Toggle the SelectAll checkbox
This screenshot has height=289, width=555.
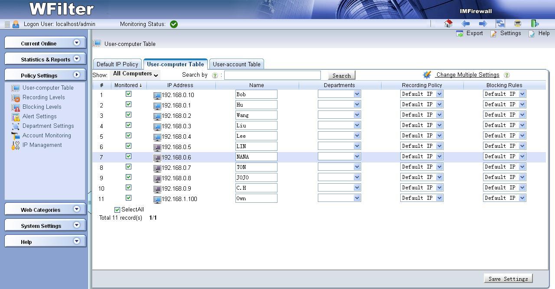point(117,210)
